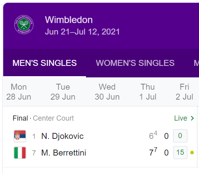Viewport: 199px width, 173px height.
Task: Click player name N. Djokovic
Action: (x=62, y=136)
